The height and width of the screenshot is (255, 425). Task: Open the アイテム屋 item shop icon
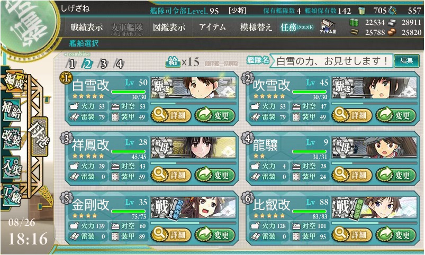tap(328, 26)
